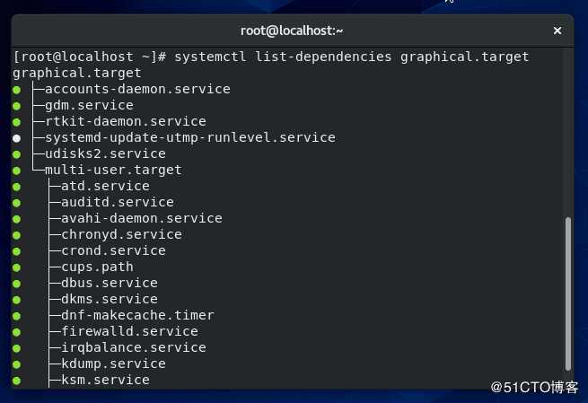588x403 pixels.
Task: Click the graphical.target root line
Action: [77, 73]
